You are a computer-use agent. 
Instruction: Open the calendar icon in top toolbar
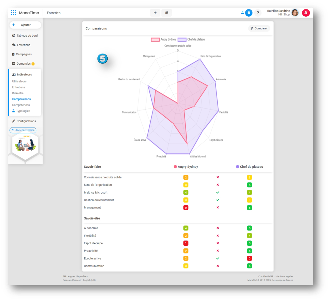tap(167, 13)
